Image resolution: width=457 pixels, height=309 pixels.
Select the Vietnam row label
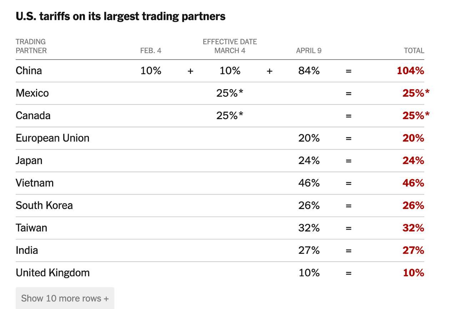pos(35,183)
